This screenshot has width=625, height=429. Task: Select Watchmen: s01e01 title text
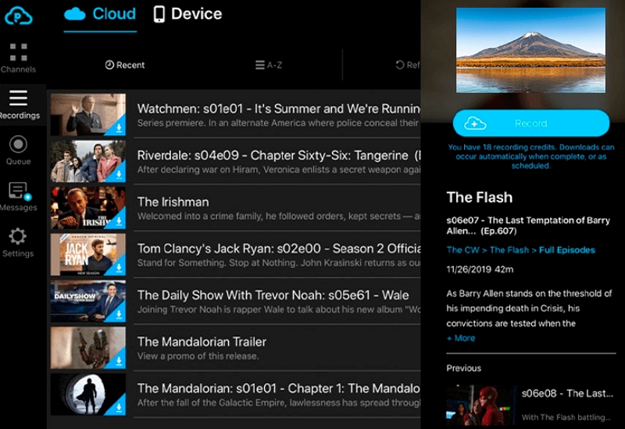coord(279,109)
